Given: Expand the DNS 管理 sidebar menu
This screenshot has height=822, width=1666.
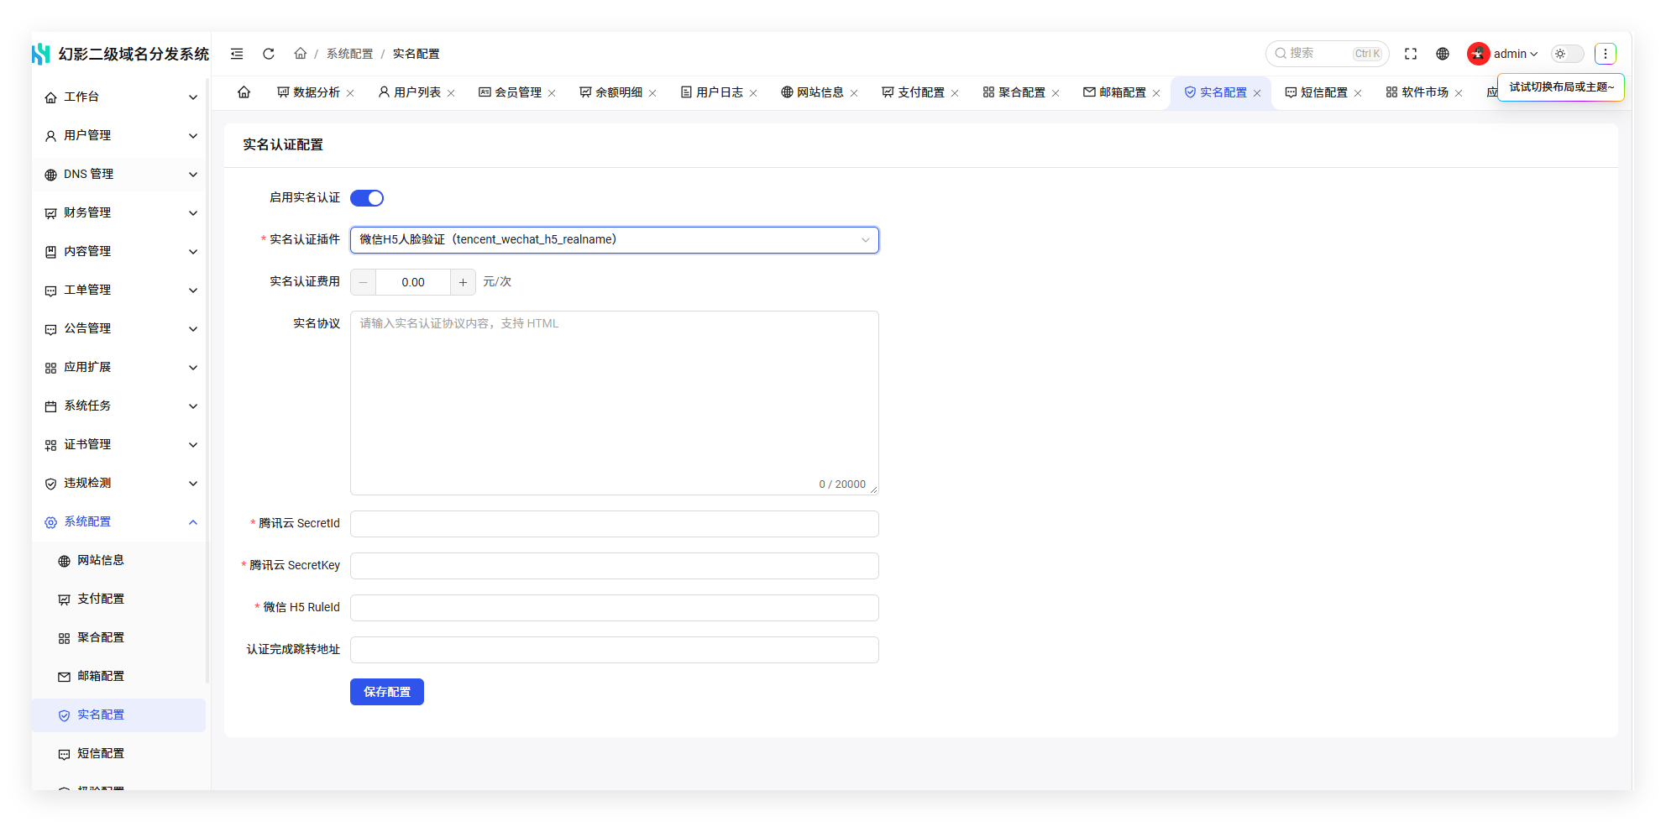Looking at the screenshot, I should point(118,175).
